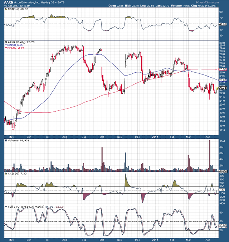Click the tall early-October volume spike bar
The image size is (229, 242).
(x=102, y=159)
